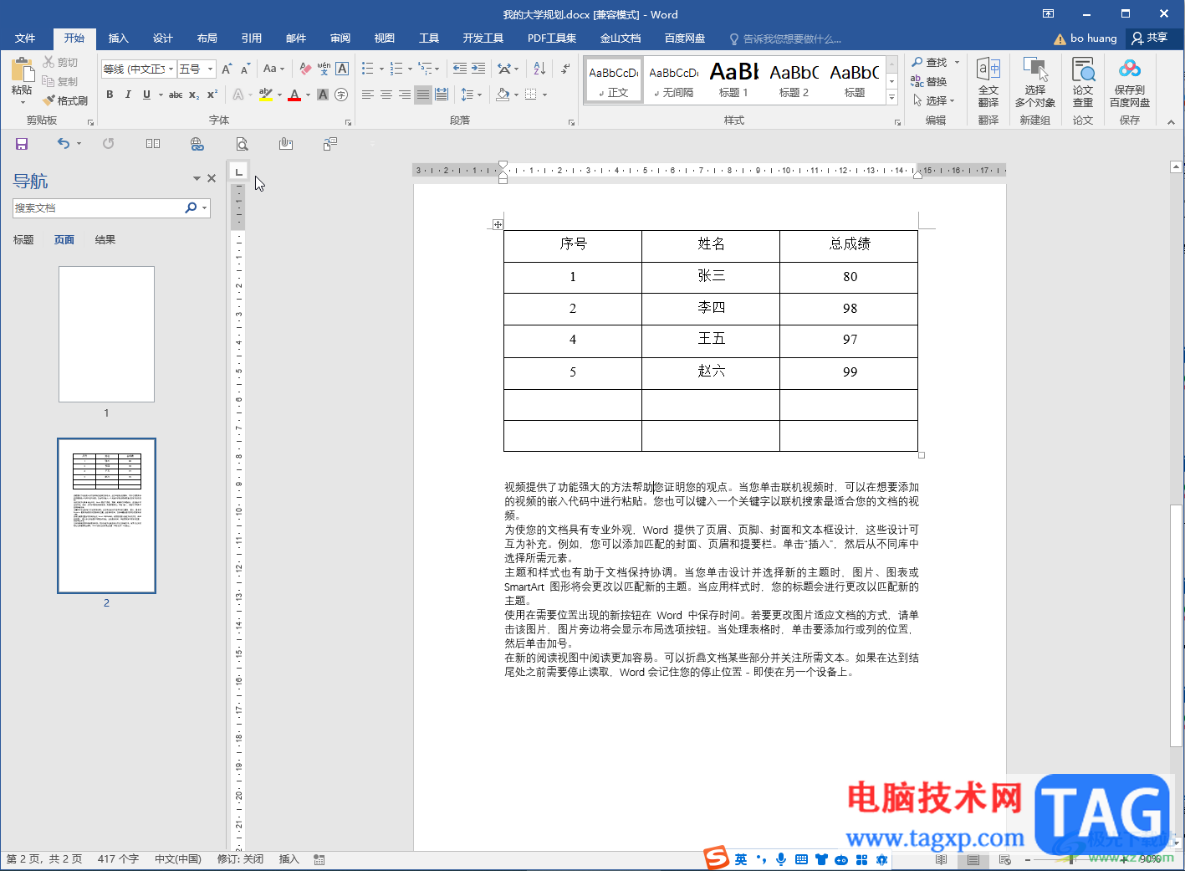
Task: Select page 1 thumbnail in navigation pane
Action: click(x=106, y=335)
